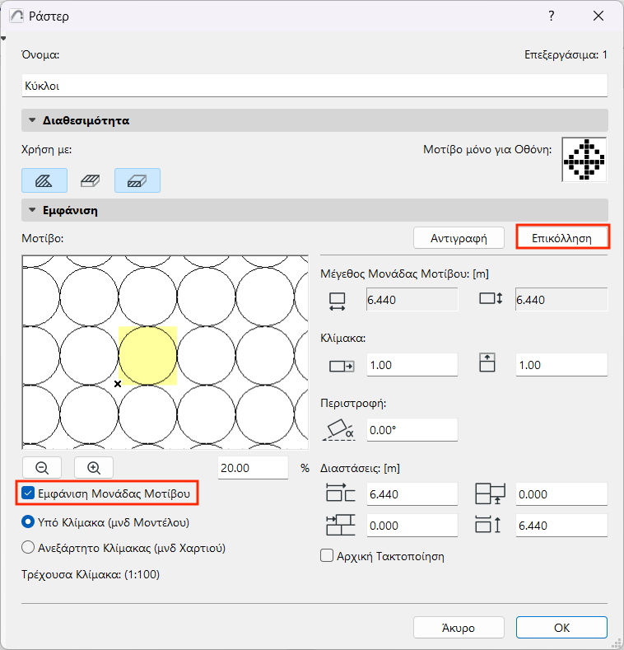
Task: Select the drafting fill usage icon
Action: [44, 180]
